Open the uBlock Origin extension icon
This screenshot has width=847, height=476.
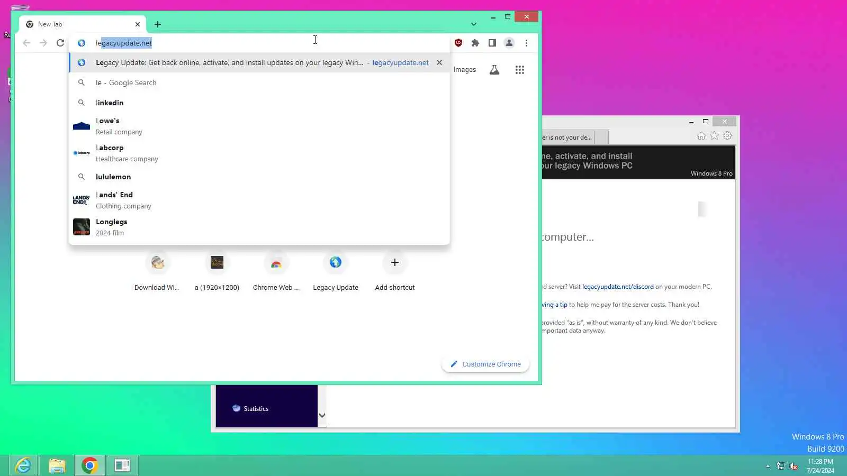[x=458, y=43]
